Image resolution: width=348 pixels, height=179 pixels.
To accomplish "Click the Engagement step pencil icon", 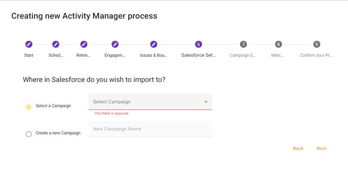I will [115, 44].
